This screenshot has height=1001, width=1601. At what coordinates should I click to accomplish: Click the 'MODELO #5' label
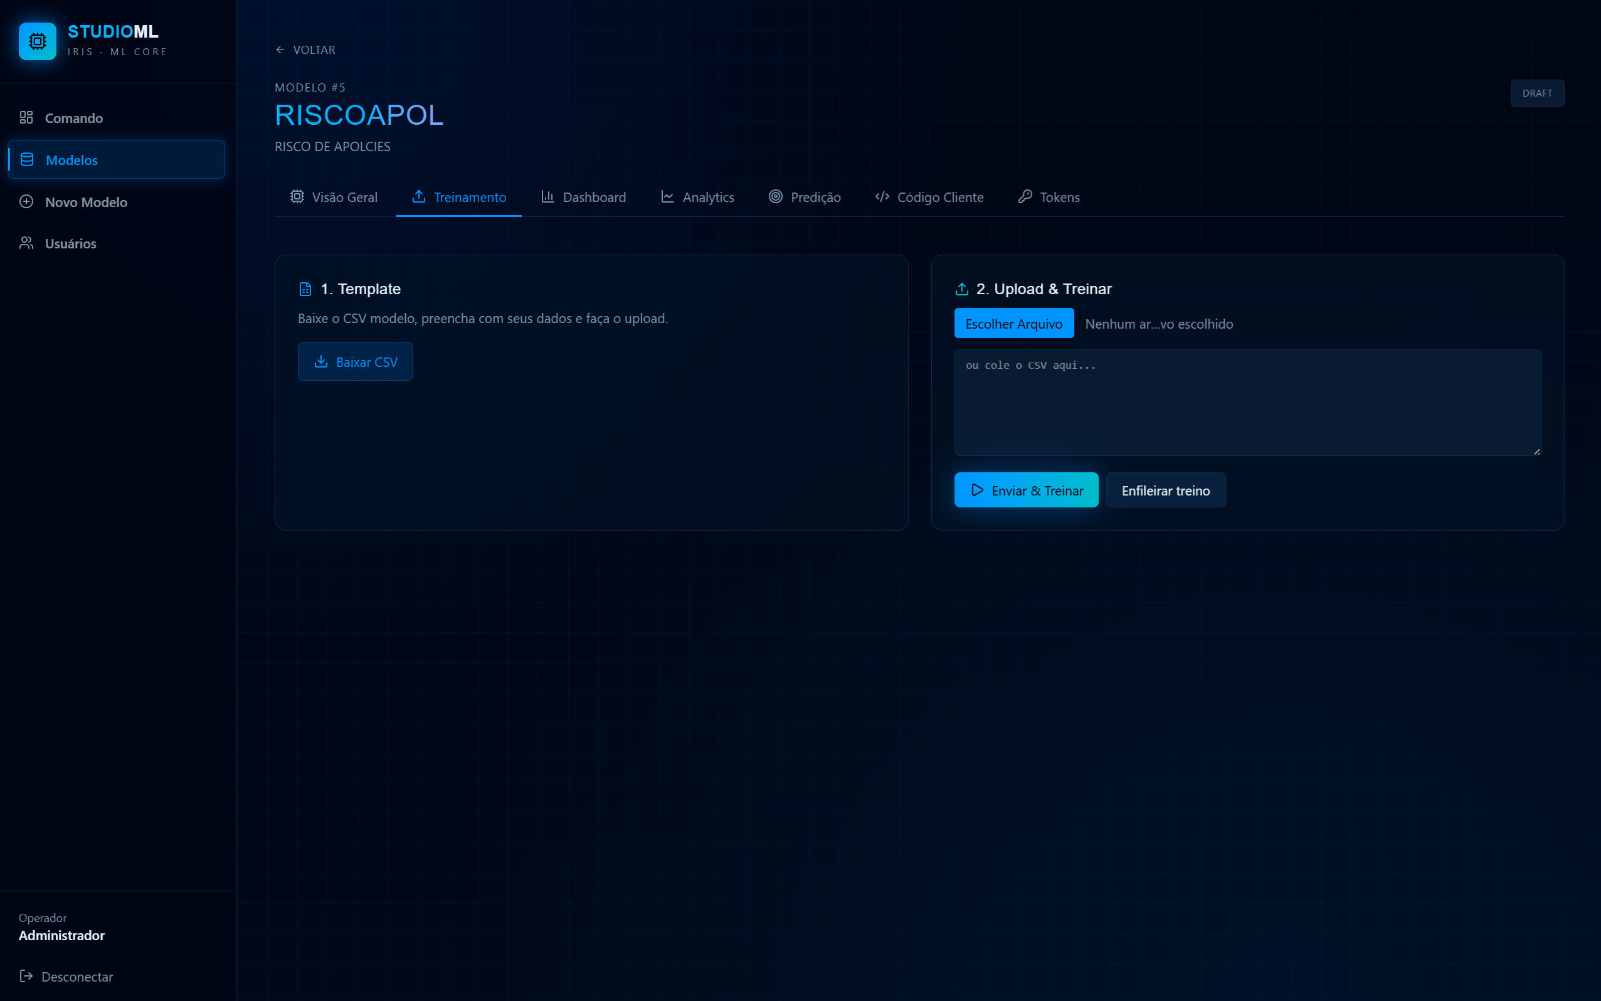pyautogui.click(x=310, y=87)
